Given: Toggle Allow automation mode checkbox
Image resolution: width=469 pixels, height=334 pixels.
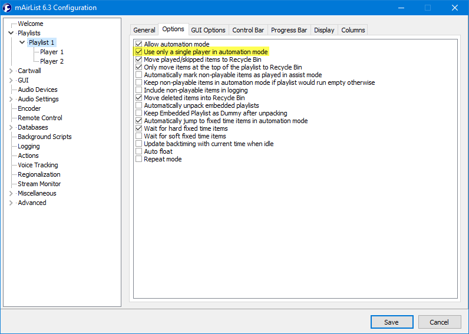Looking at the screenshot, I should coord(138,44).
